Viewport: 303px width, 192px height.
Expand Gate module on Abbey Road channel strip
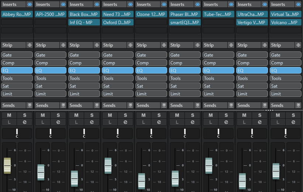(x=17, y=55)
